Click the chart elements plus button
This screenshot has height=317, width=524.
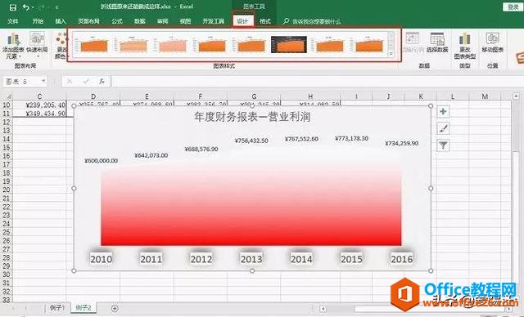click(x=443, y=112)
